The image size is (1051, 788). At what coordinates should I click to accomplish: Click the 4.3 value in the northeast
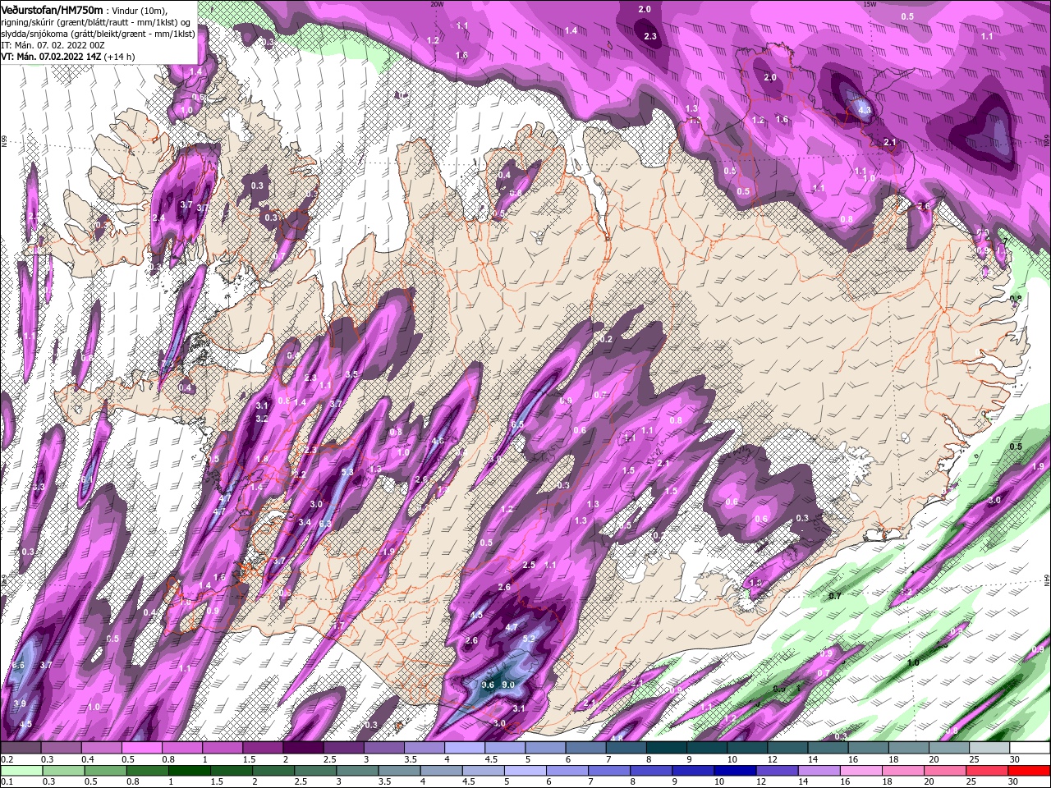[864, 109]
